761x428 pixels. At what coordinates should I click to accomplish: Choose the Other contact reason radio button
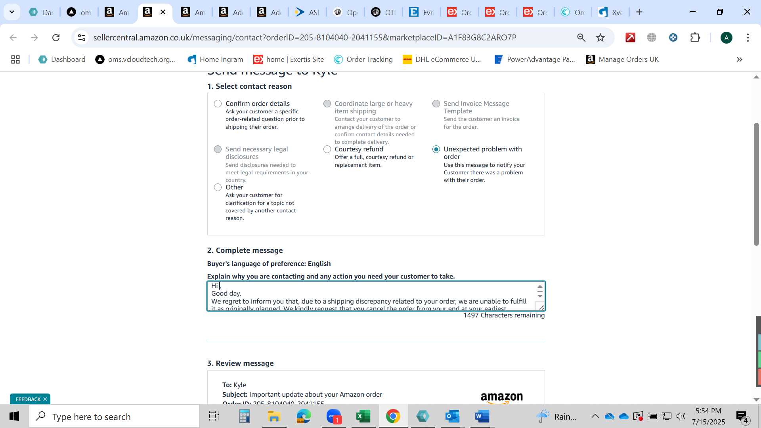[218, 187]
